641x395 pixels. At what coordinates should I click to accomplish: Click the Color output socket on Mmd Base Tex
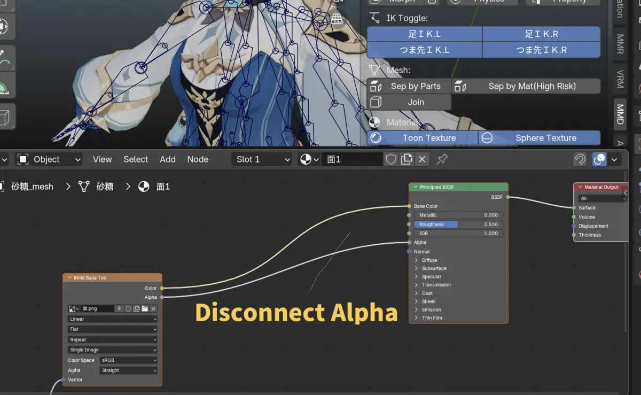point(162,289)
